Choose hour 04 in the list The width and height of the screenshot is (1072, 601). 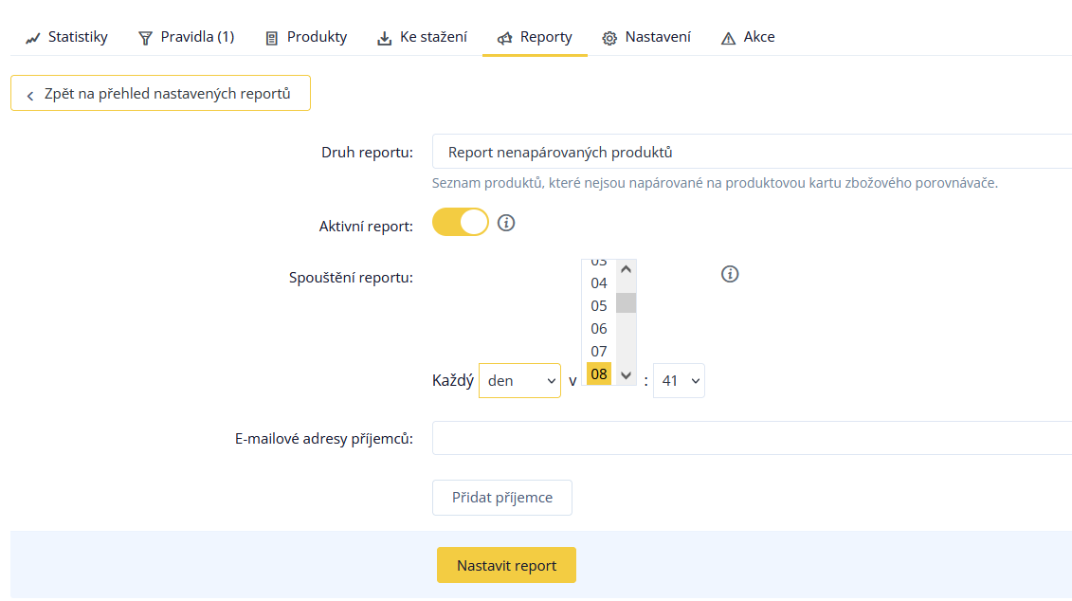599,283
